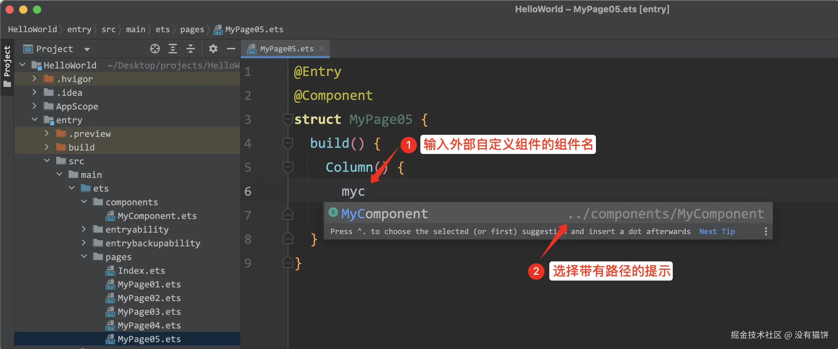
Task: Collapse the pages folder in tree
Action: tap(84, 256)
